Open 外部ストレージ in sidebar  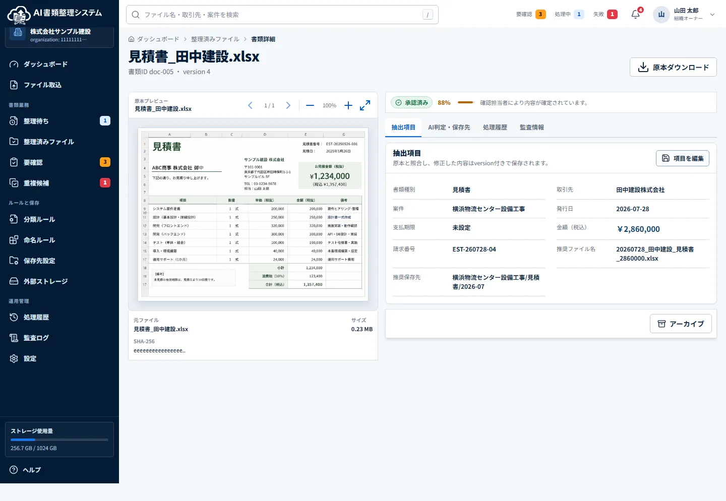pos(59,281)
